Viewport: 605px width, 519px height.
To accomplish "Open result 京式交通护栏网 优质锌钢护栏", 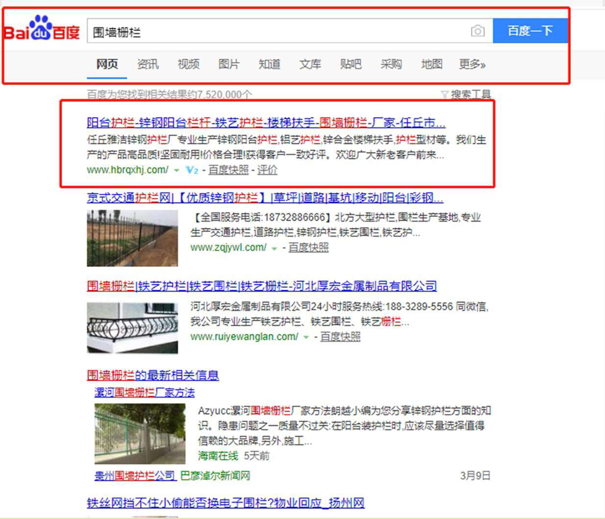I will (x=265, y=198).
